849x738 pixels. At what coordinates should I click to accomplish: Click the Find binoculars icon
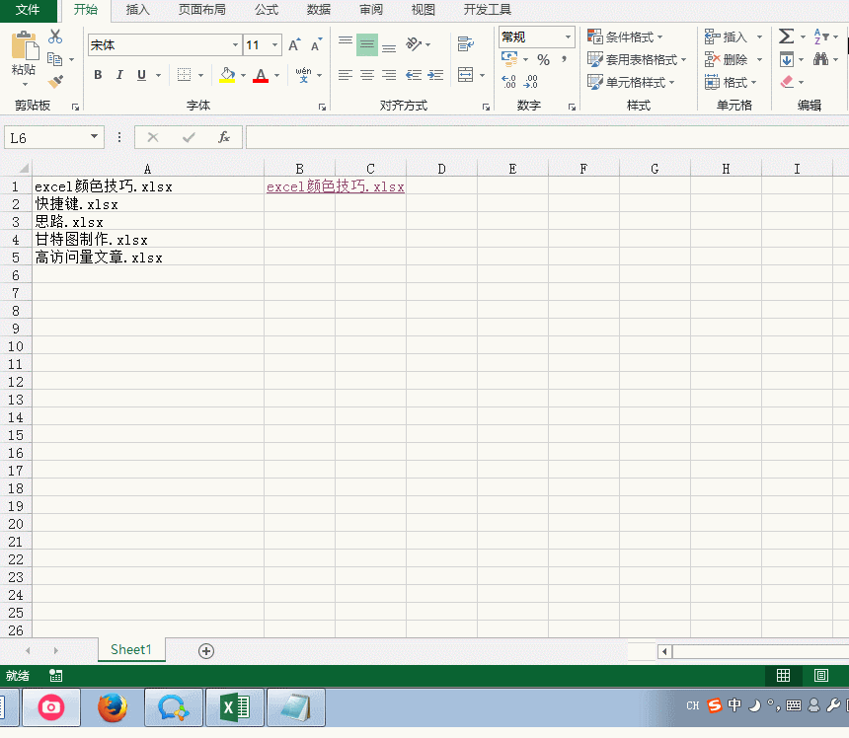point(820,59)
